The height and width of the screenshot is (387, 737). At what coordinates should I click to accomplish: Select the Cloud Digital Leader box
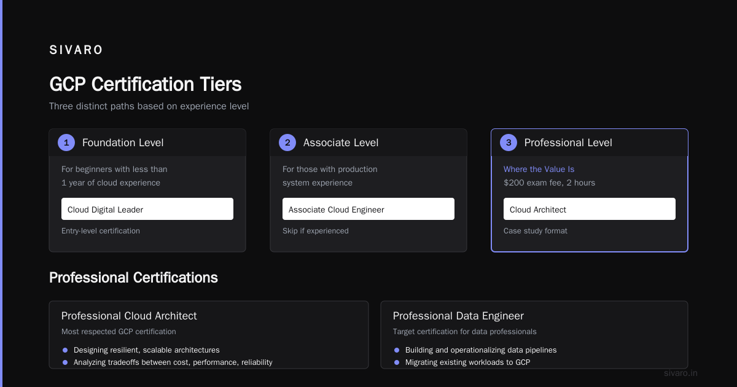point(147,209)
